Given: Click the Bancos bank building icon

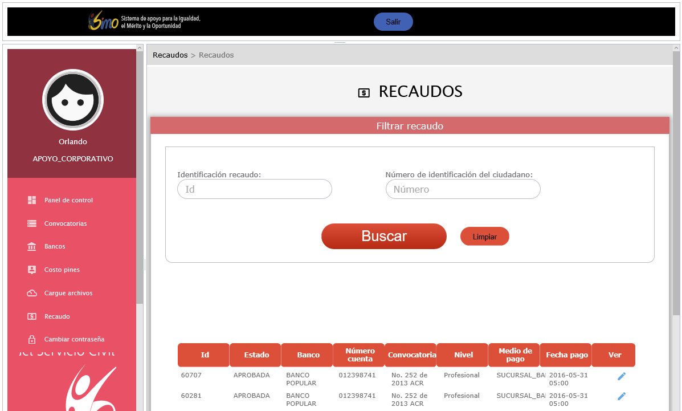Looking at the screenshot, I should pos(32,246).
